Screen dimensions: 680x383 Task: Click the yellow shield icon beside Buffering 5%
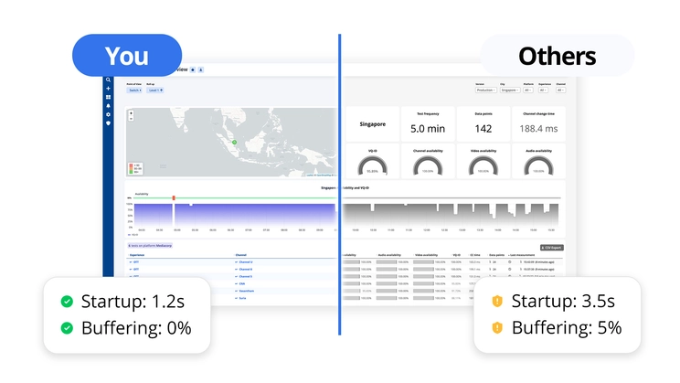pos(497,328)
